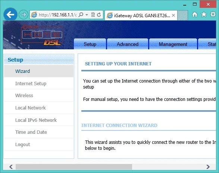Click the Home icon in browser toolbar
This screenshot has width=219, height=173.
click(195, 15)
